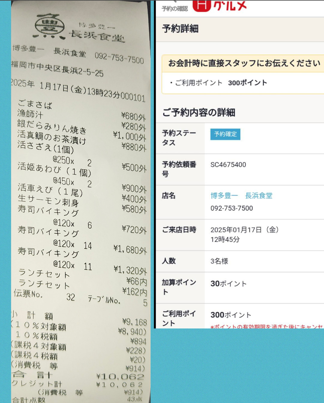324x403 pixels.
Task: Click 300ポイント inside the yellow notice box
Action: [247, 83]
